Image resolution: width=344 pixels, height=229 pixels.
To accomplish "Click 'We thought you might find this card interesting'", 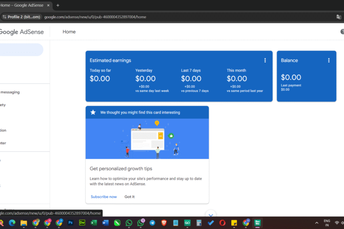I will point(140,113).
